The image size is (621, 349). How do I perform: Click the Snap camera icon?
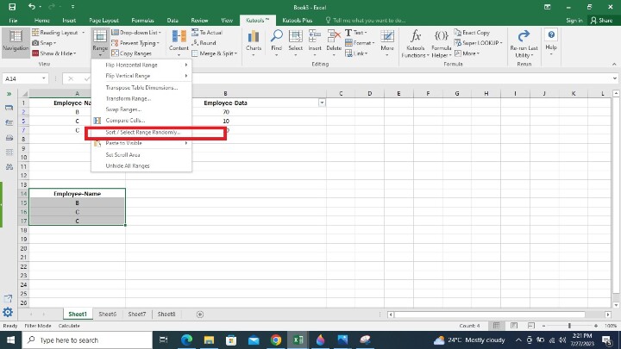(35, 43)
